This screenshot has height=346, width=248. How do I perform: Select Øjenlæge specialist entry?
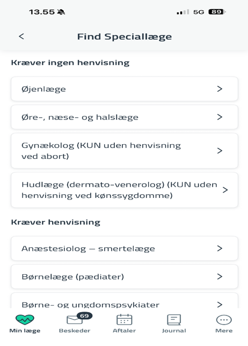[125, 89]
